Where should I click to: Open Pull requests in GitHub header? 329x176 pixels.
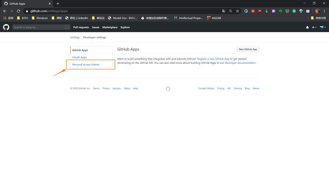click(x=81, y=27)
